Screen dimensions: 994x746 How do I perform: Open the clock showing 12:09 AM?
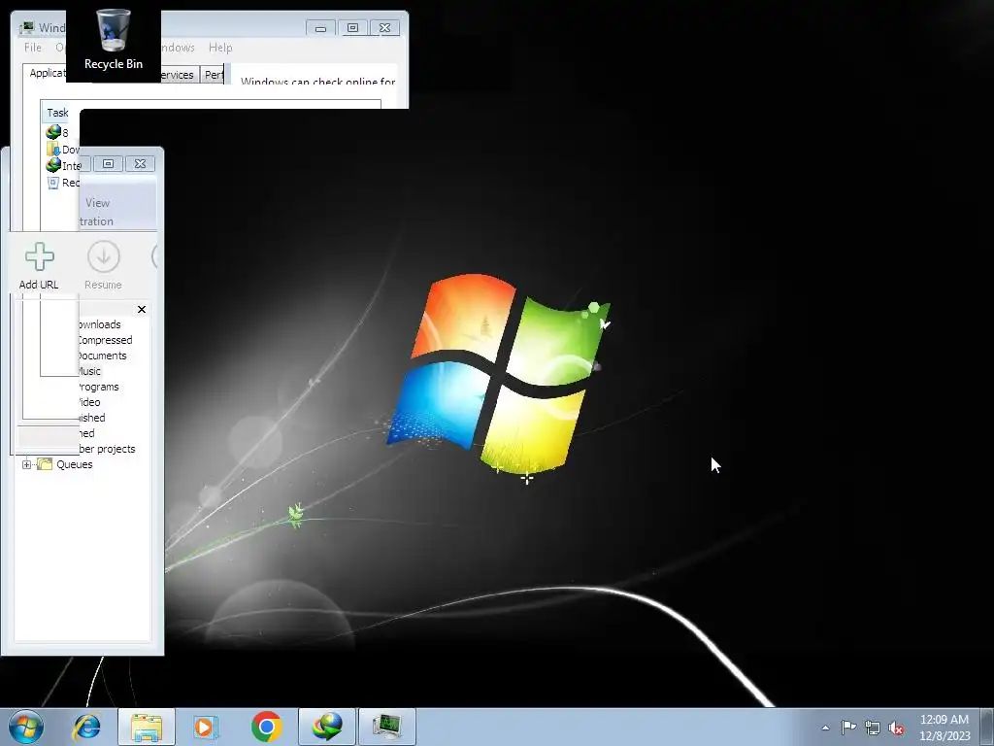[x=944, y=727]
